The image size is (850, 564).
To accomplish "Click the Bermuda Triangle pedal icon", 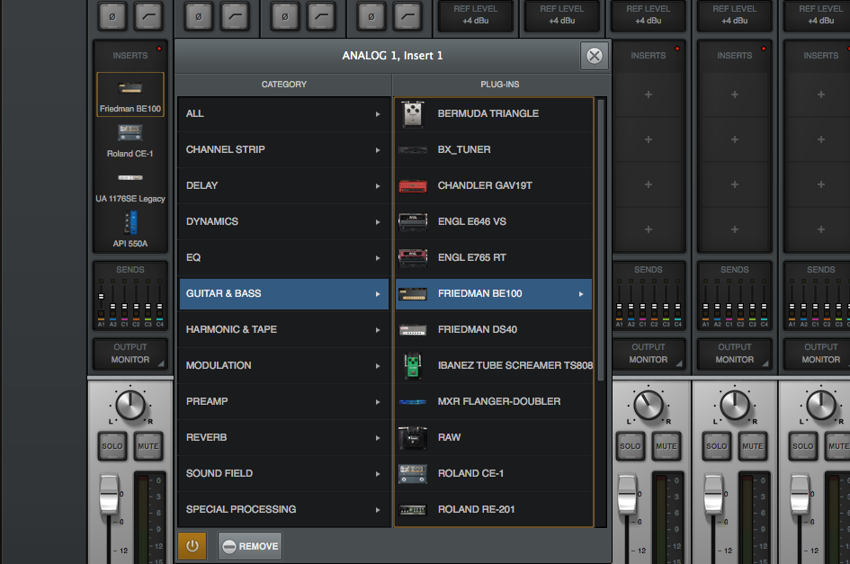I will 413,114.
